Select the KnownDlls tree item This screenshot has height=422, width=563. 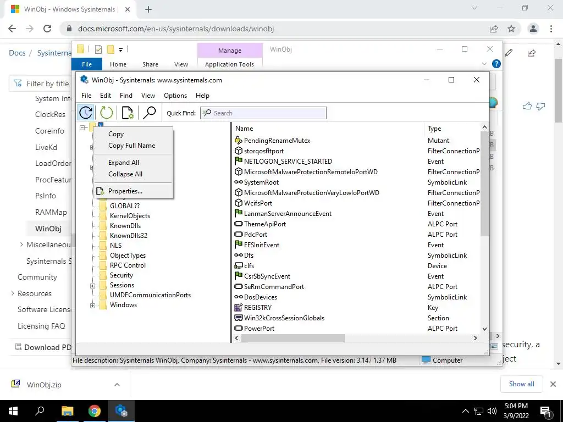[125, 226]
